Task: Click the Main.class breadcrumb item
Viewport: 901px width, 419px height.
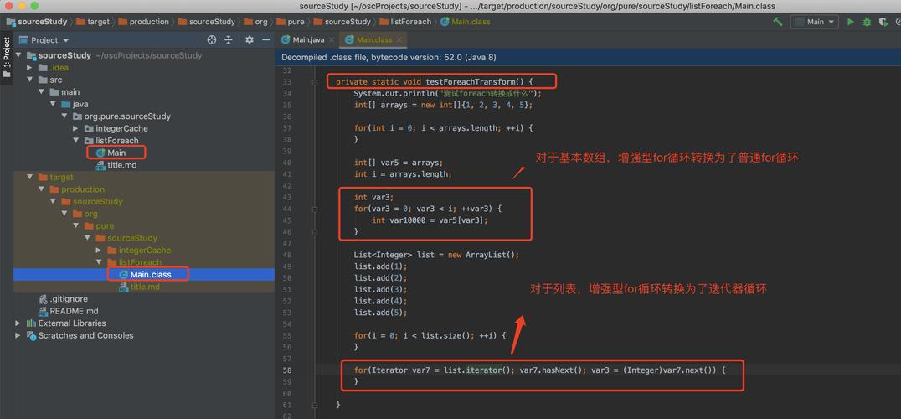Action: (x=466, y=22)
